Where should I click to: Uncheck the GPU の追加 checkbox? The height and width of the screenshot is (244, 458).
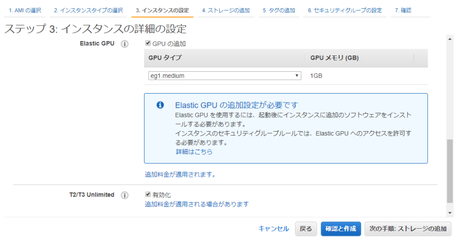[148, 43]
